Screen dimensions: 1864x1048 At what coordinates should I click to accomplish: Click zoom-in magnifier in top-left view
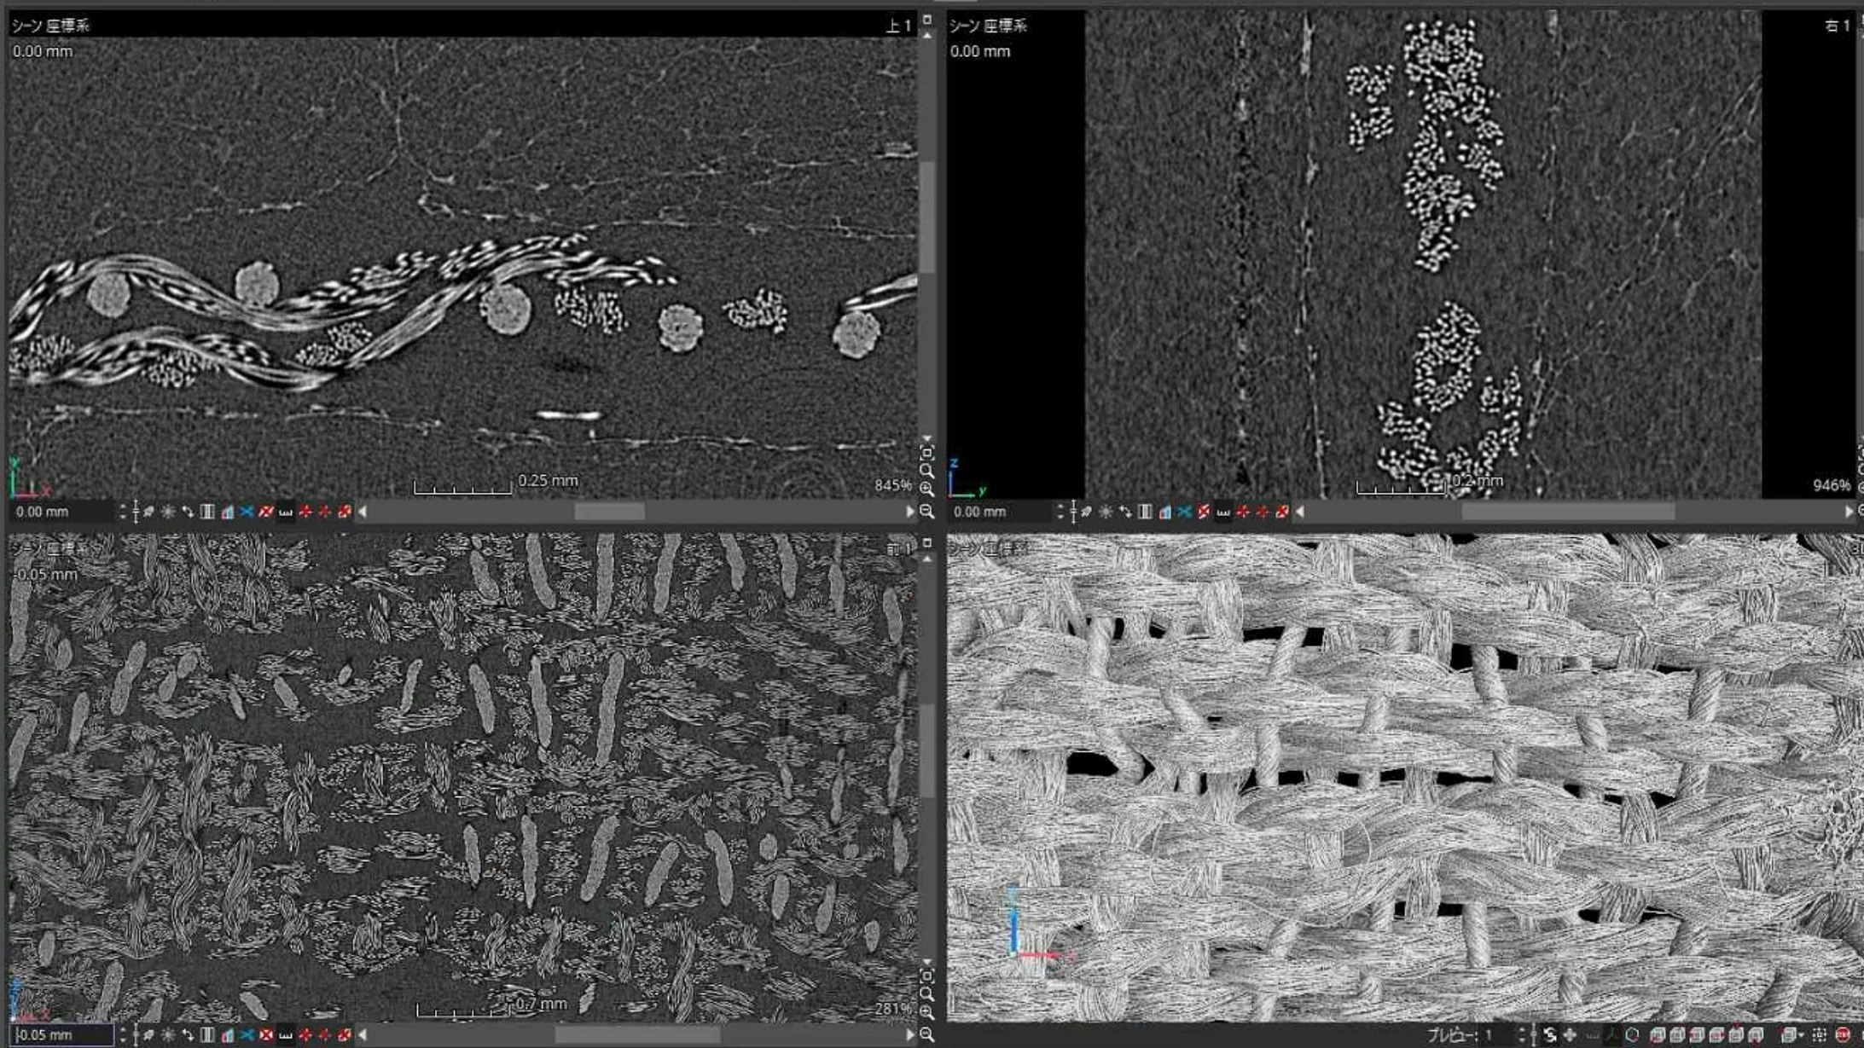[x=927, y=489]
